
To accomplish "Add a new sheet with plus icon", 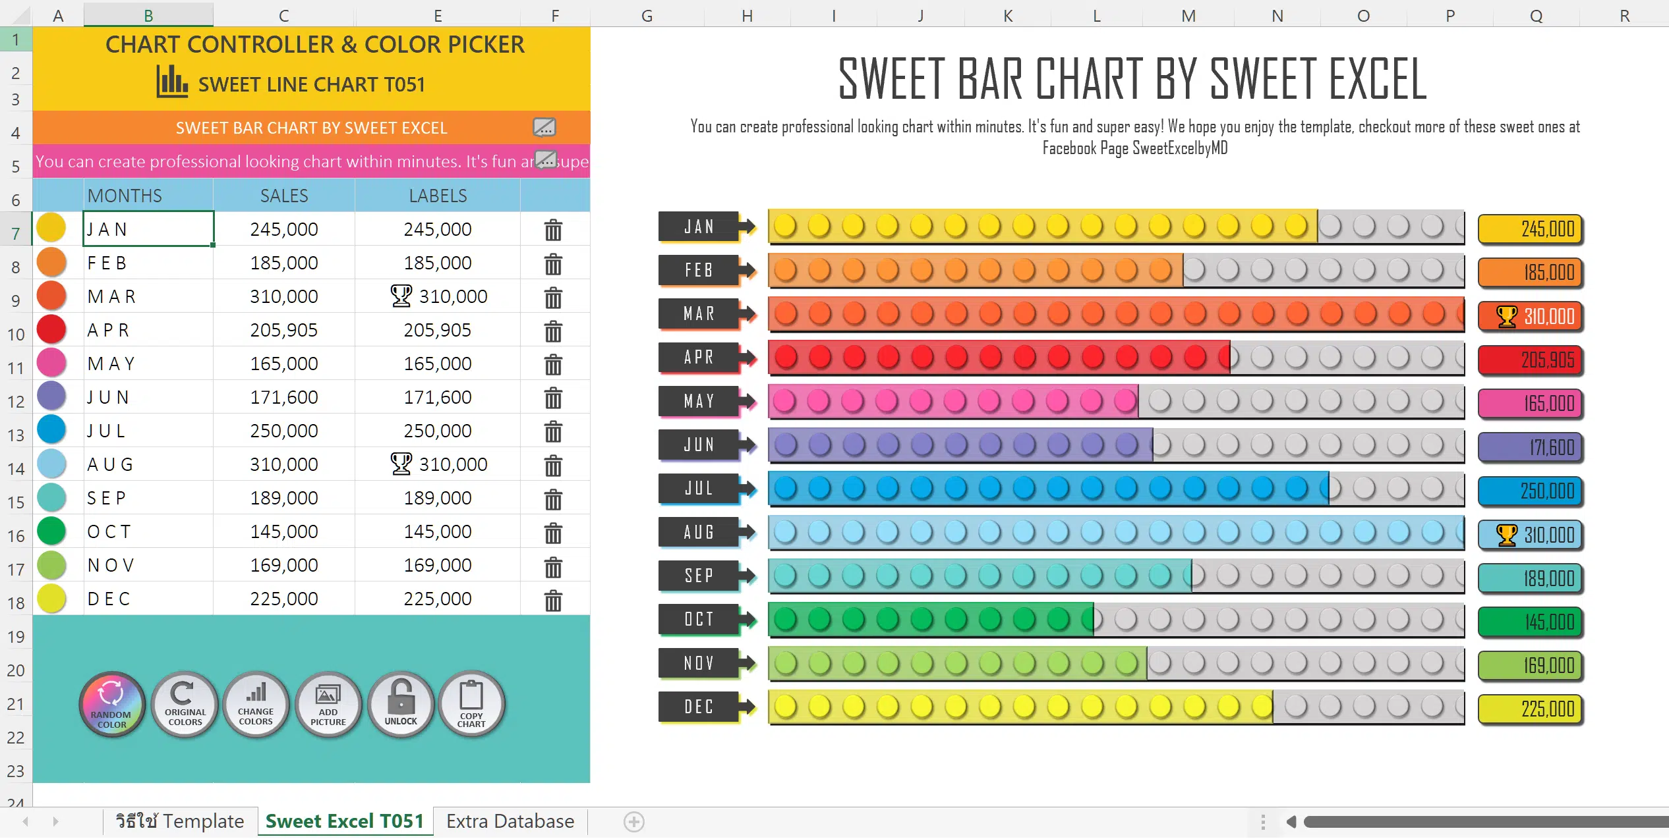I will click(x=634, y=821).
